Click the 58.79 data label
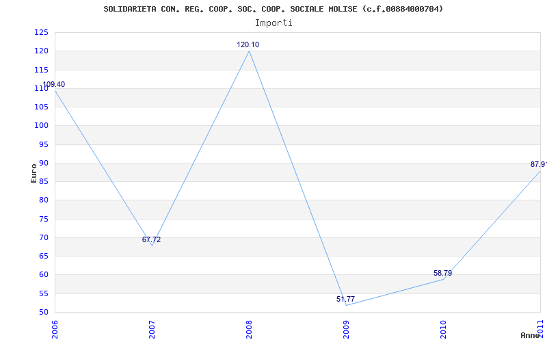The height and width of the screenshot is (342, 547). coord(442,273)
